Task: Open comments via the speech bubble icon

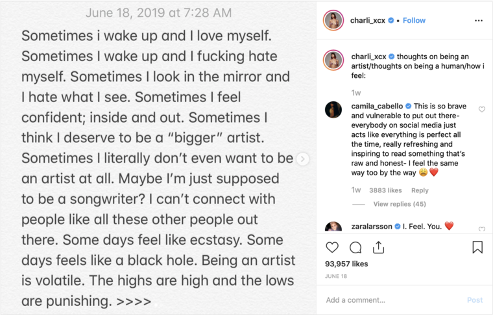Action: (355, 247)
